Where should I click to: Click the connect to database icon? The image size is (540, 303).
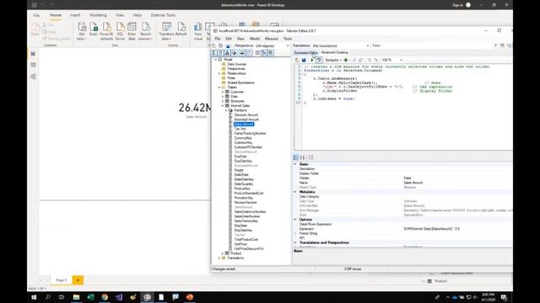click(x=221, y=45)
